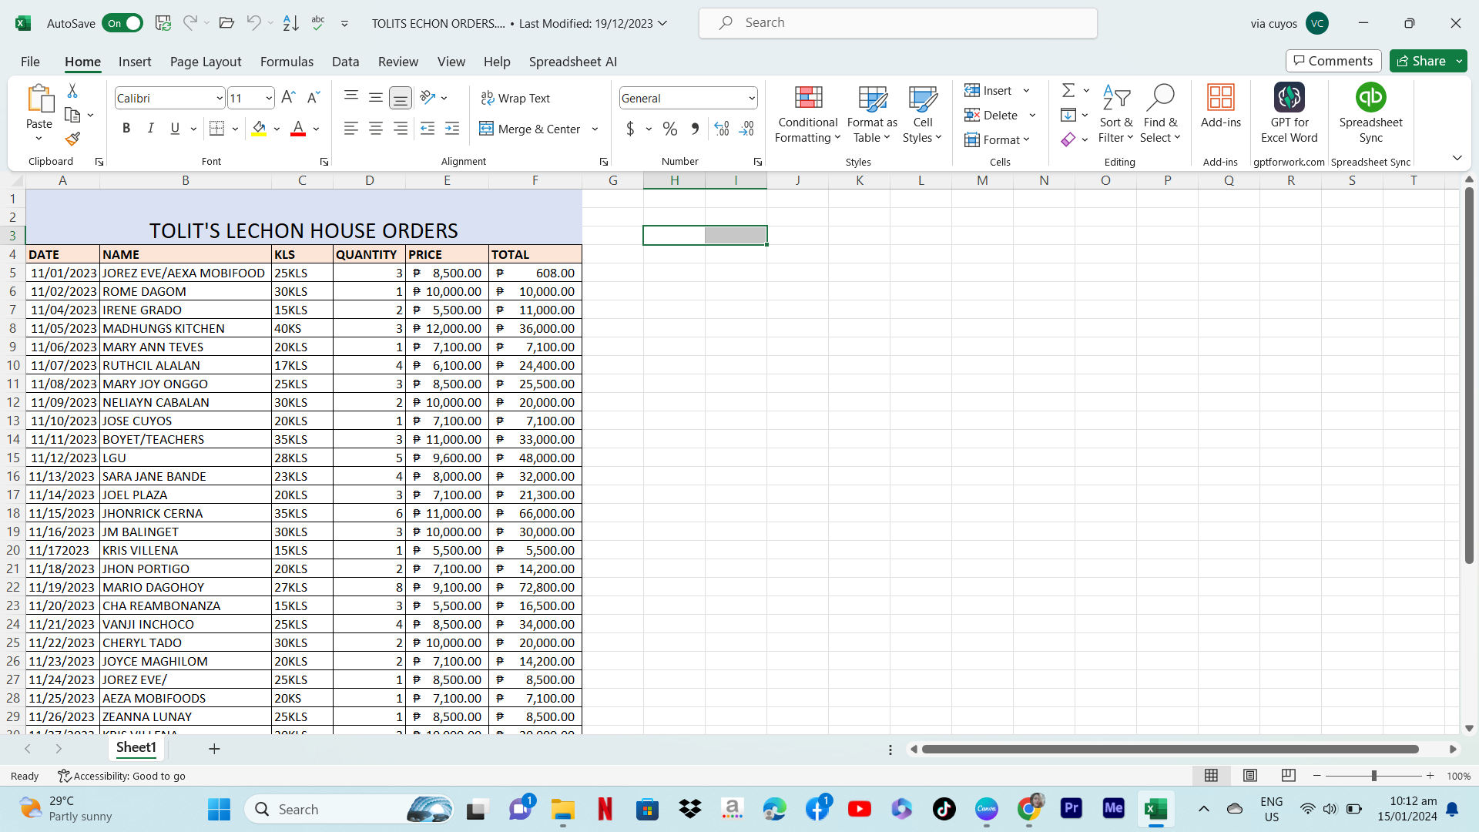Open Fill Color dropdown arrow
1479x832 pixels.
point(277,129)
